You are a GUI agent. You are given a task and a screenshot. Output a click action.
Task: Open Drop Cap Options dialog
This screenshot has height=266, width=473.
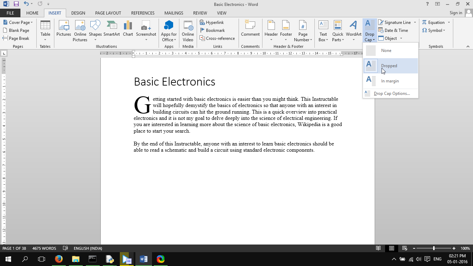391,94
